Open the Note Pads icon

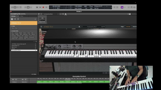coord(131,7)
